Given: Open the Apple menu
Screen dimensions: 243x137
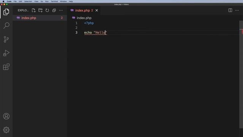Looking at the screenshot, I should point(3,2).
